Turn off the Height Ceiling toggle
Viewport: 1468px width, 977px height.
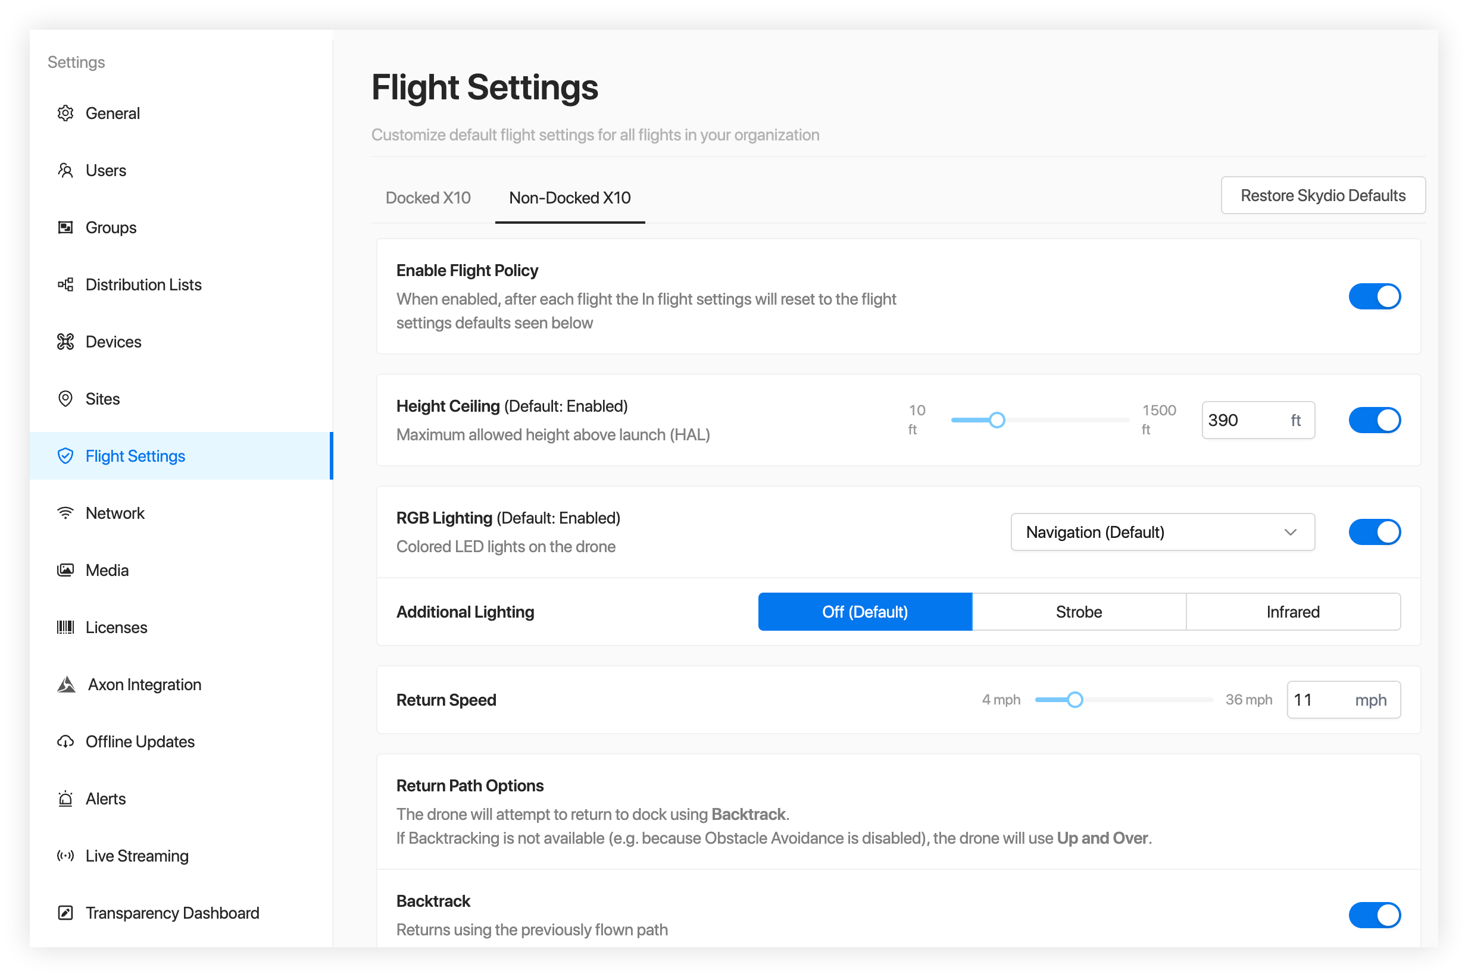[x=1374, y=421]
